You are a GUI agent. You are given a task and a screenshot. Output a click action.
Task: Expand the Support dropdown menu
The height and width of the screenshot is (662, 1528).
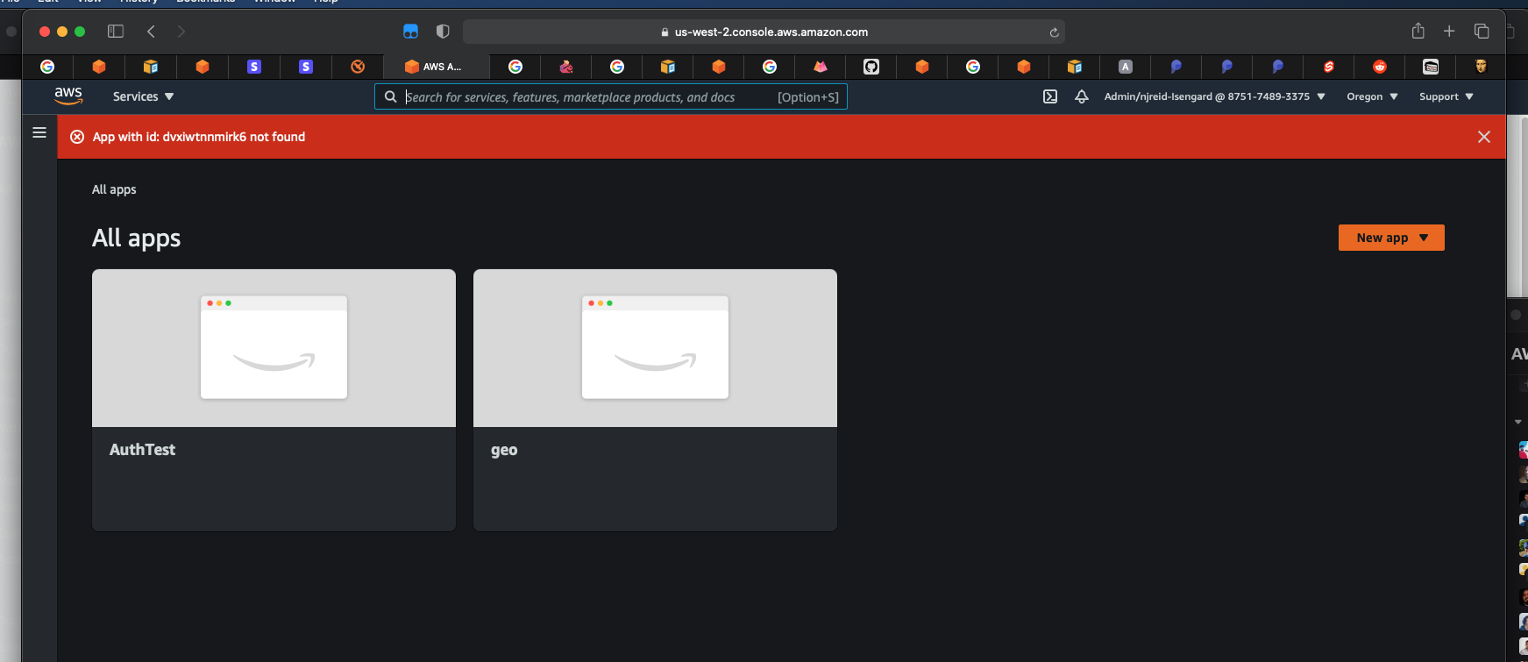click(1446, 96)
